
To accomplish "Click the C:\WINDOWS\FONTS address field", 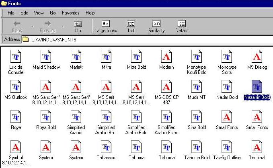I will [x=147, y=39].
